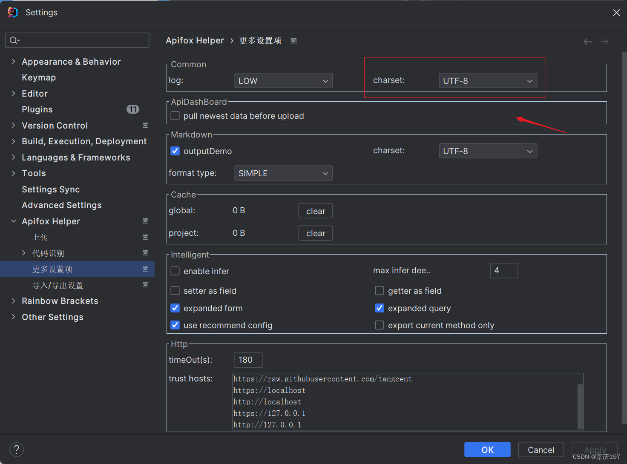Click the timeOut(s) field showing 180
627x464 pixels.
coord(248,360)
